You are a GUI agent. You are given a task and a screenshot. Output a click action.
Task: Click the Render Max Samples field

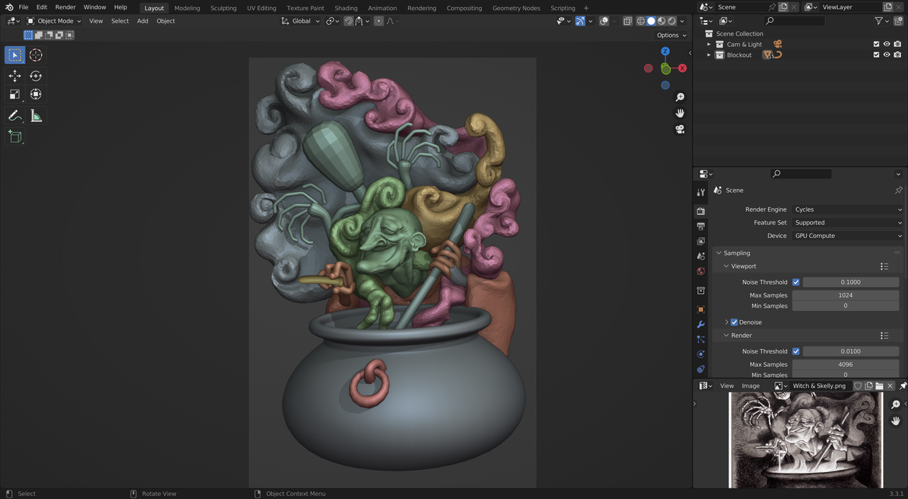pos(845,364)
